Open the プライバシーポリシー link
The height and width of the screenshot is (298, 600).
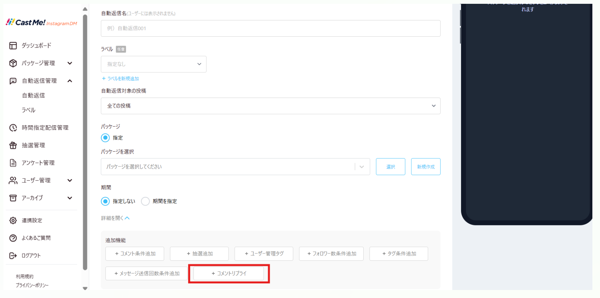click(32, 286)
